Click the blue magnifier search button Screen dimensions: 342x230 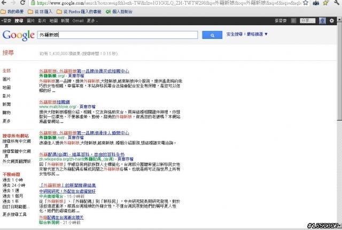[x=212, y=35]
